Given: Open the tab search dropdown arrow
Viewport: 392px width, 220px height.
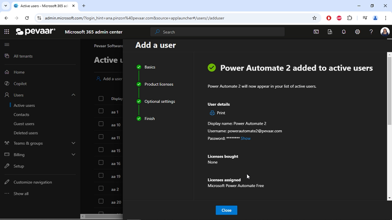Looking at the screenshot, I should click(5, 6).
